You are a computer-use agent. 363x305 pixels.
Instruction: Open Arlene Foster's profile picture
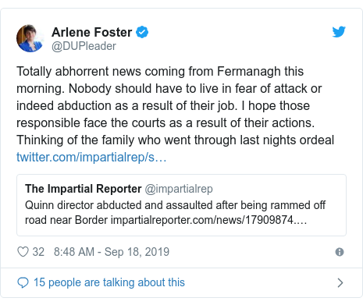pyautogui.click(x=30, y=38)
